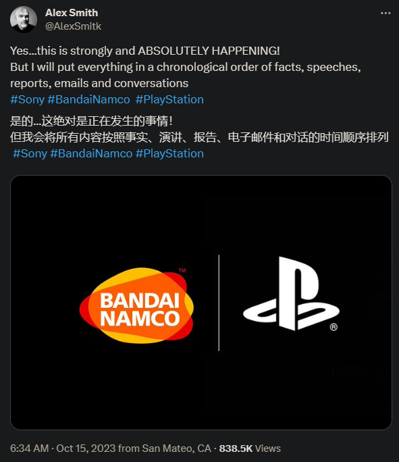
Task: Click the second #Sony hashtag below Chinese text
Action: (30, 153)
